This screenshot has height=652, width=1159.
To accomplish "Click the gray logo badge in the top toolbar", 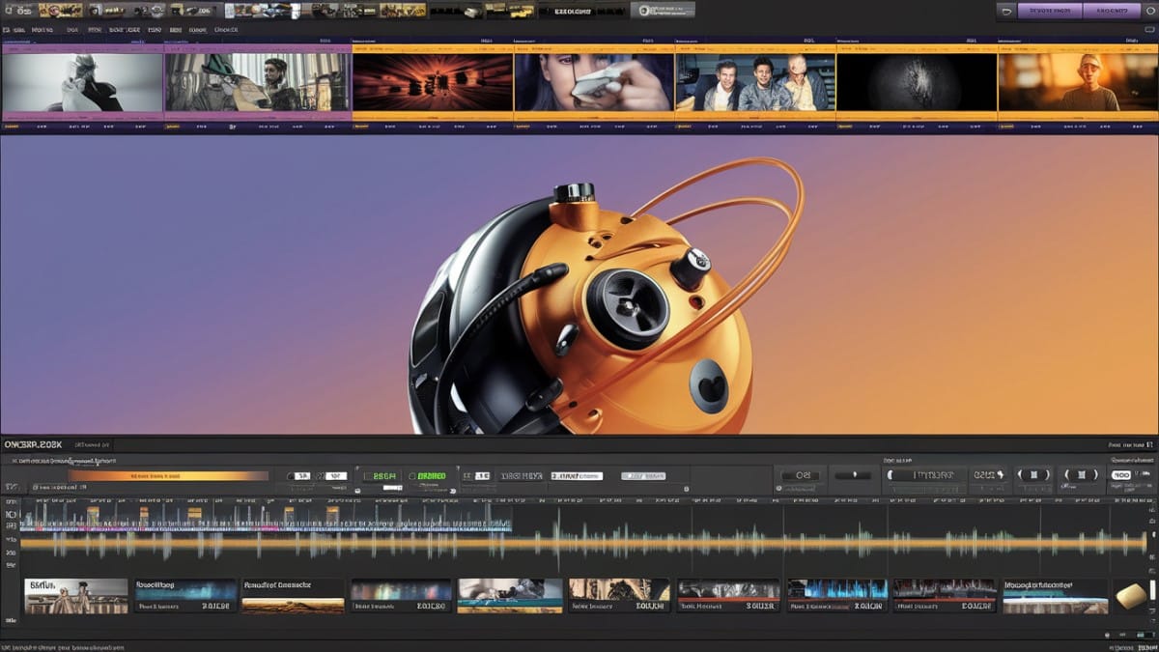I will [x=662, y=11].
